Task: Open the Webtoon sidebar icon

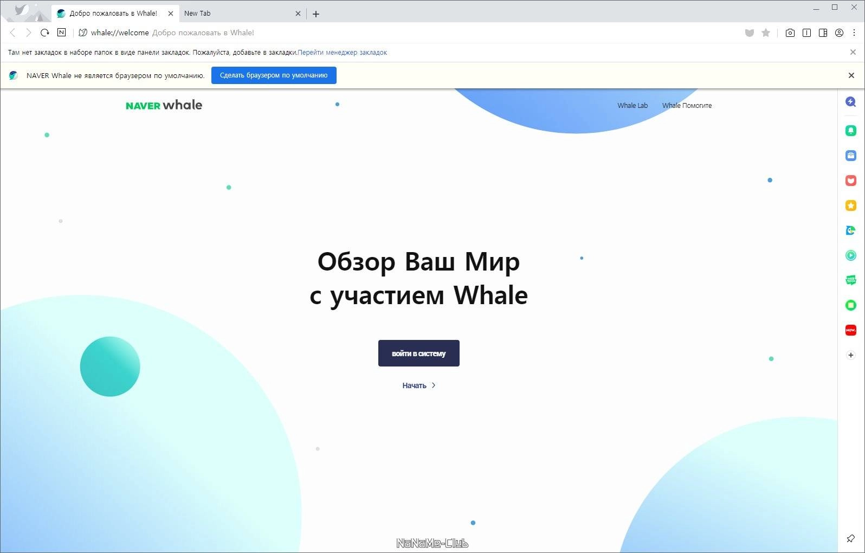Action: pos(851,280)
